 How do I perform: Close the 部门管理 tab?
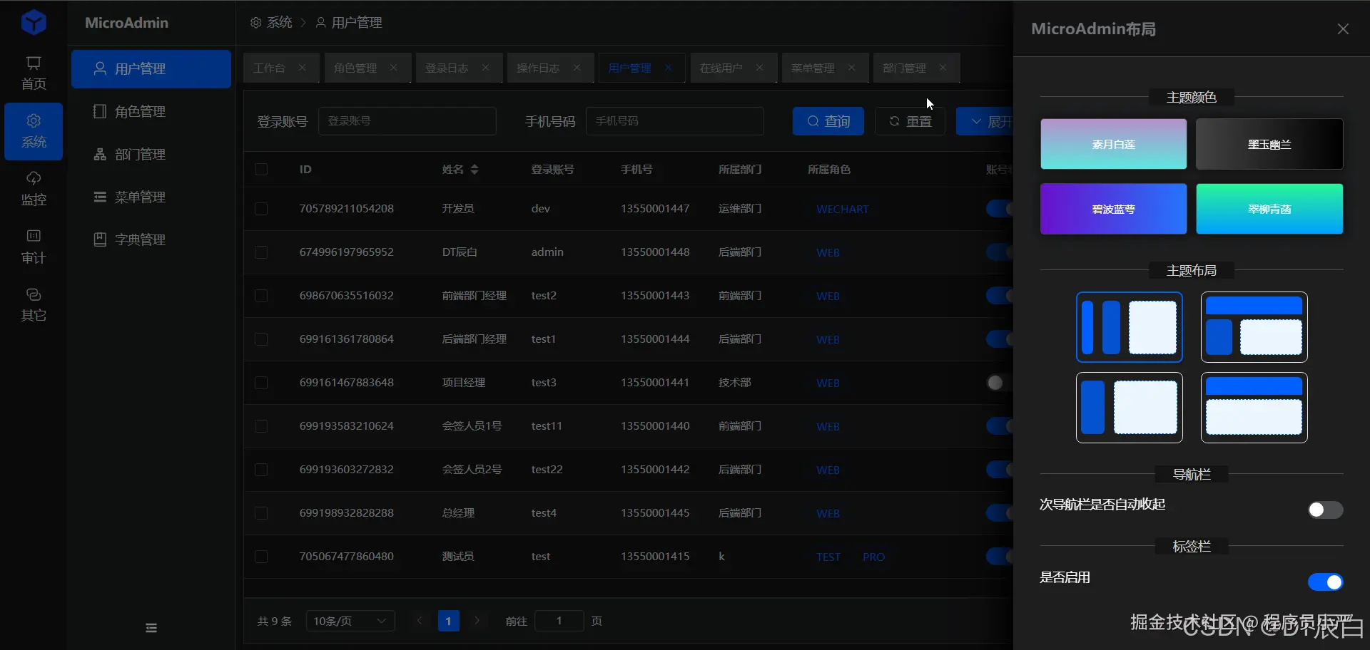943,68
